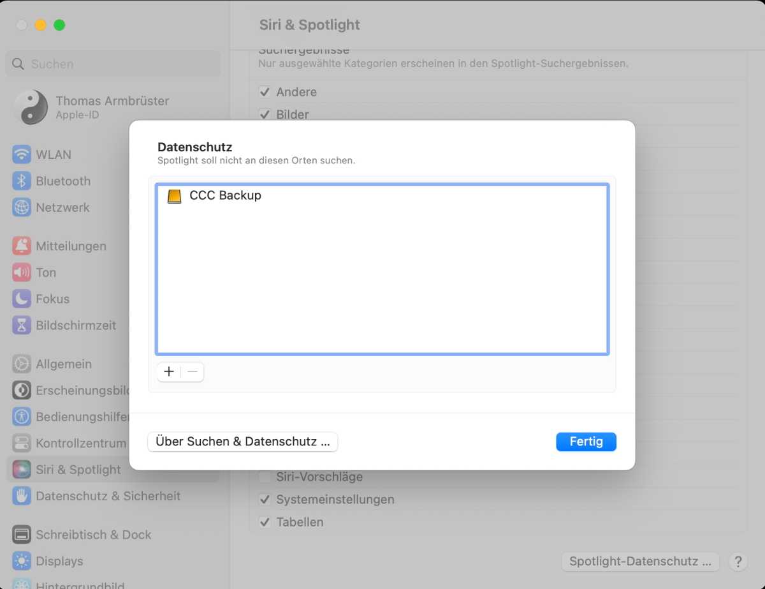Click the CCC Backup drive icon
This screenshot has height=589, width=765.
point(174,196)
